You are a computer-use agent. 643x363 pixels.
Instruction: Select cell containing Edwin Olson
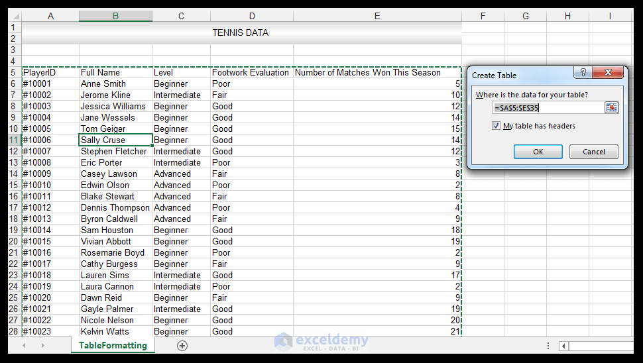coord(115,185)
